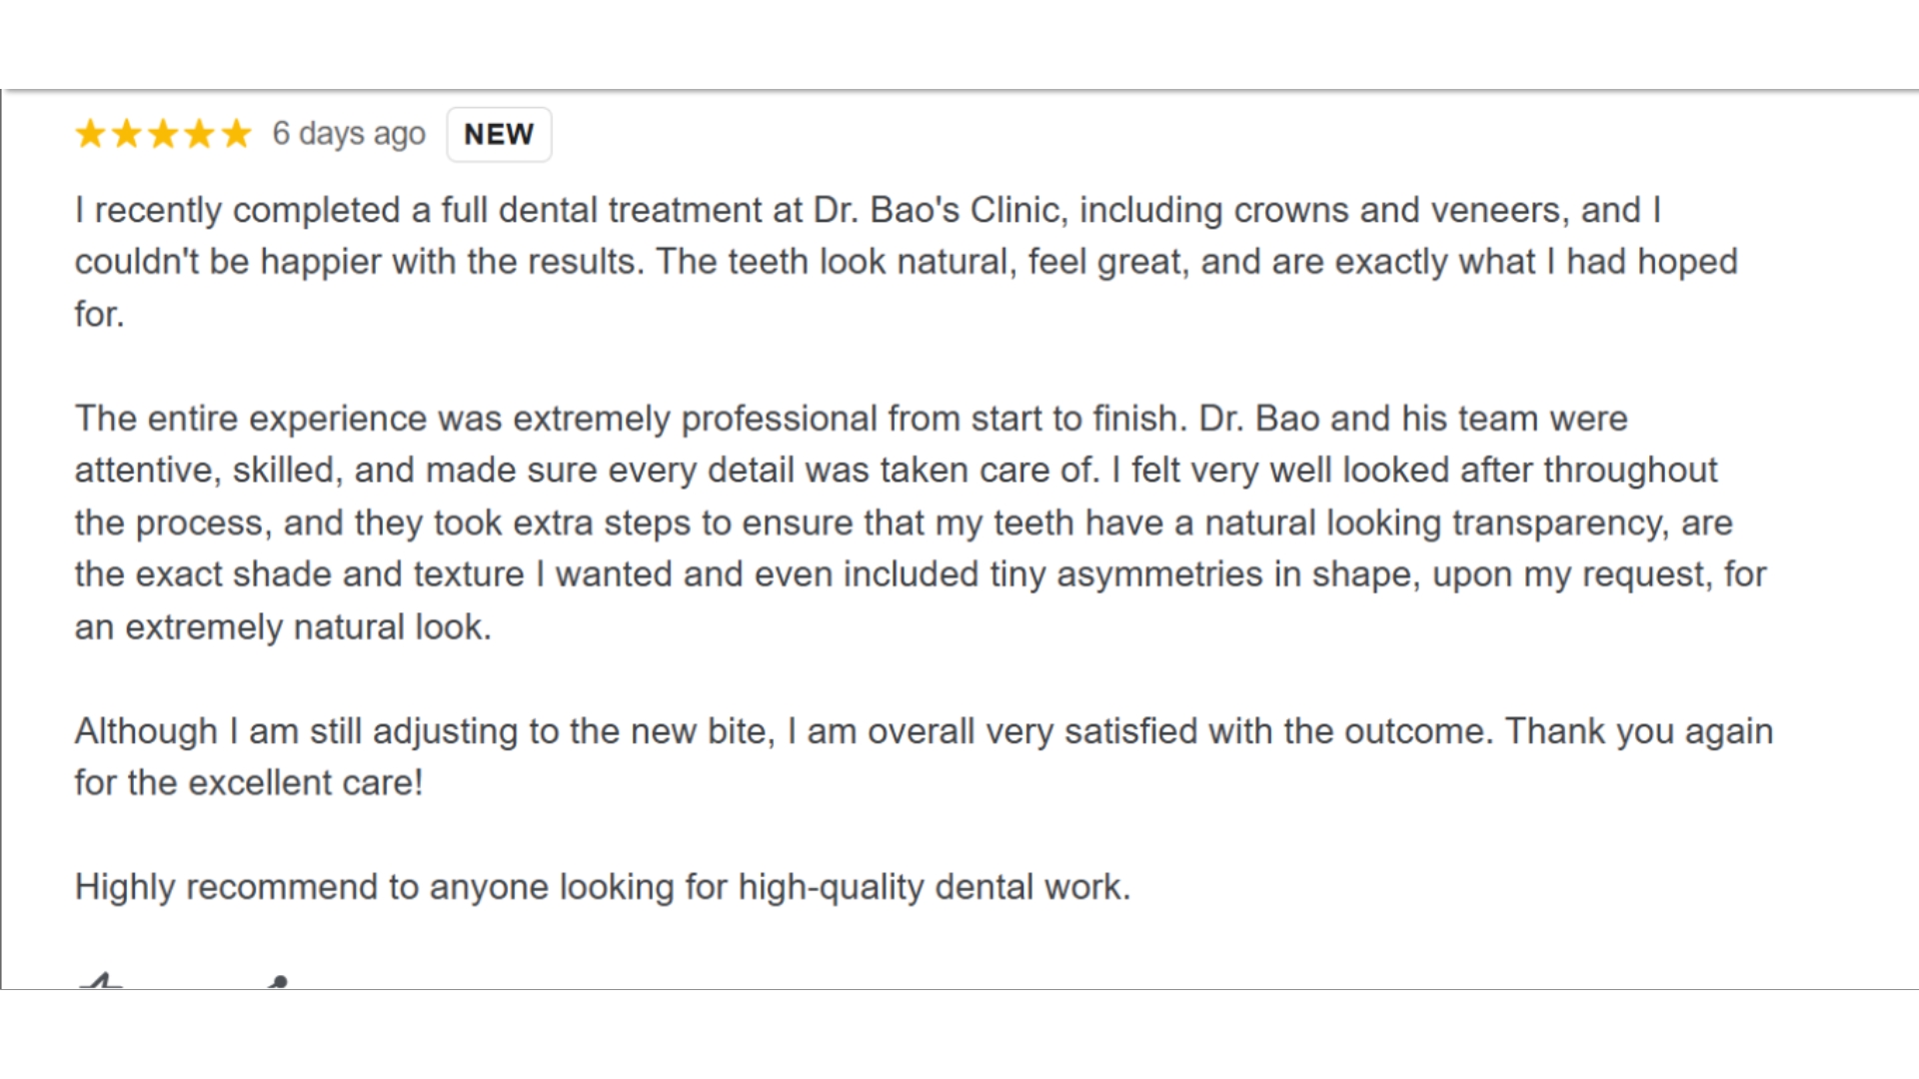Viewport: 1919px width, 1079px height.
Task: Click the fifth and last rating star
Action: (x=236, y=134)
